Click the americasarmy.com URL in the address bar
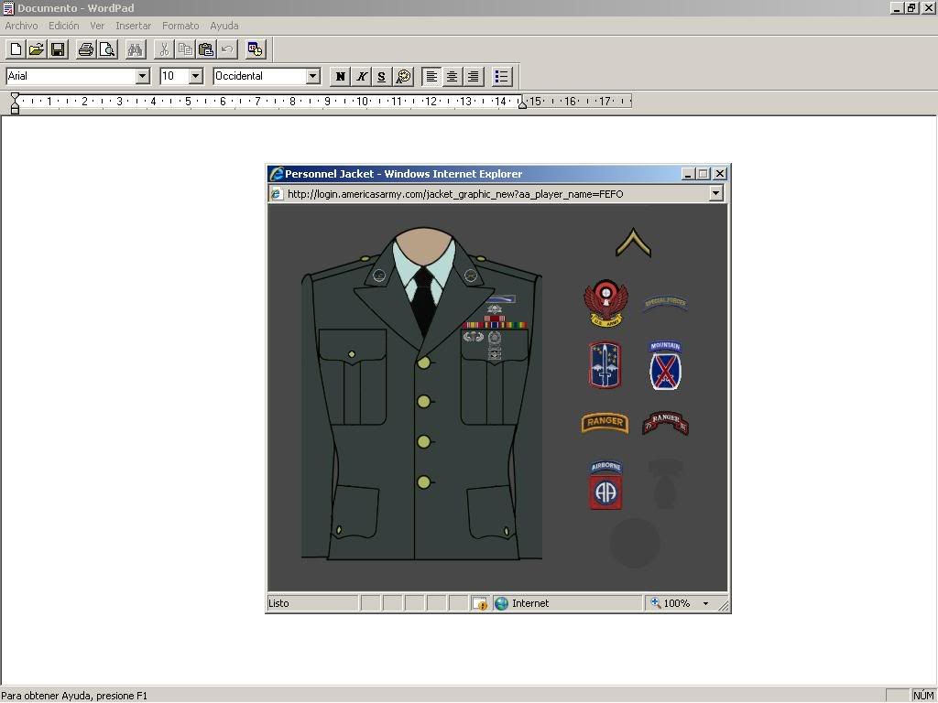This screenshot has height=703, width=938. (x=455, y=194)
